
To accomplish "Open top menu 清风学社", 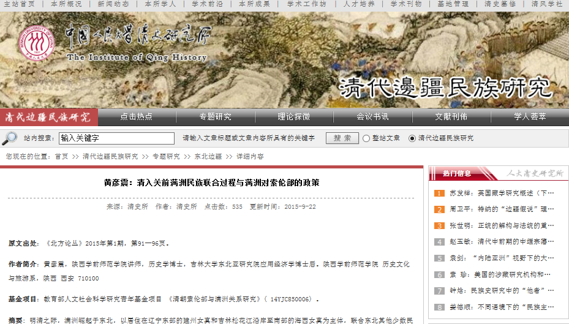I will 547,4.
